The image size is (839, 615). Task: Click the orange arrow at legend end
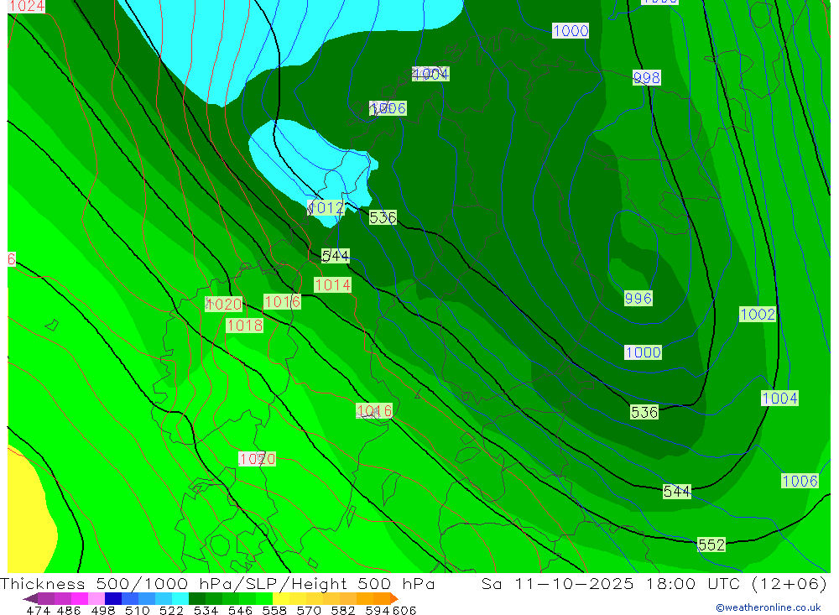tap(394, 598)
